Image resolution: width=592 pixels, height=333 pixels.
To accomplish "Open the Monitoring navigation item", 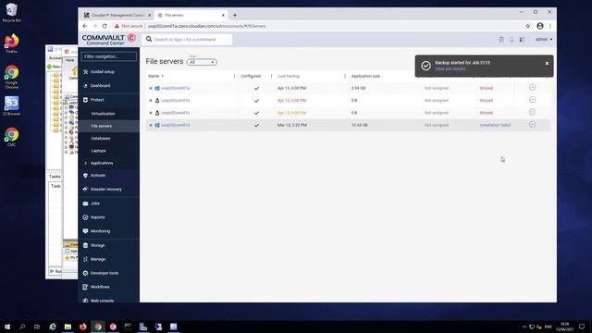I will click(100, 231).
